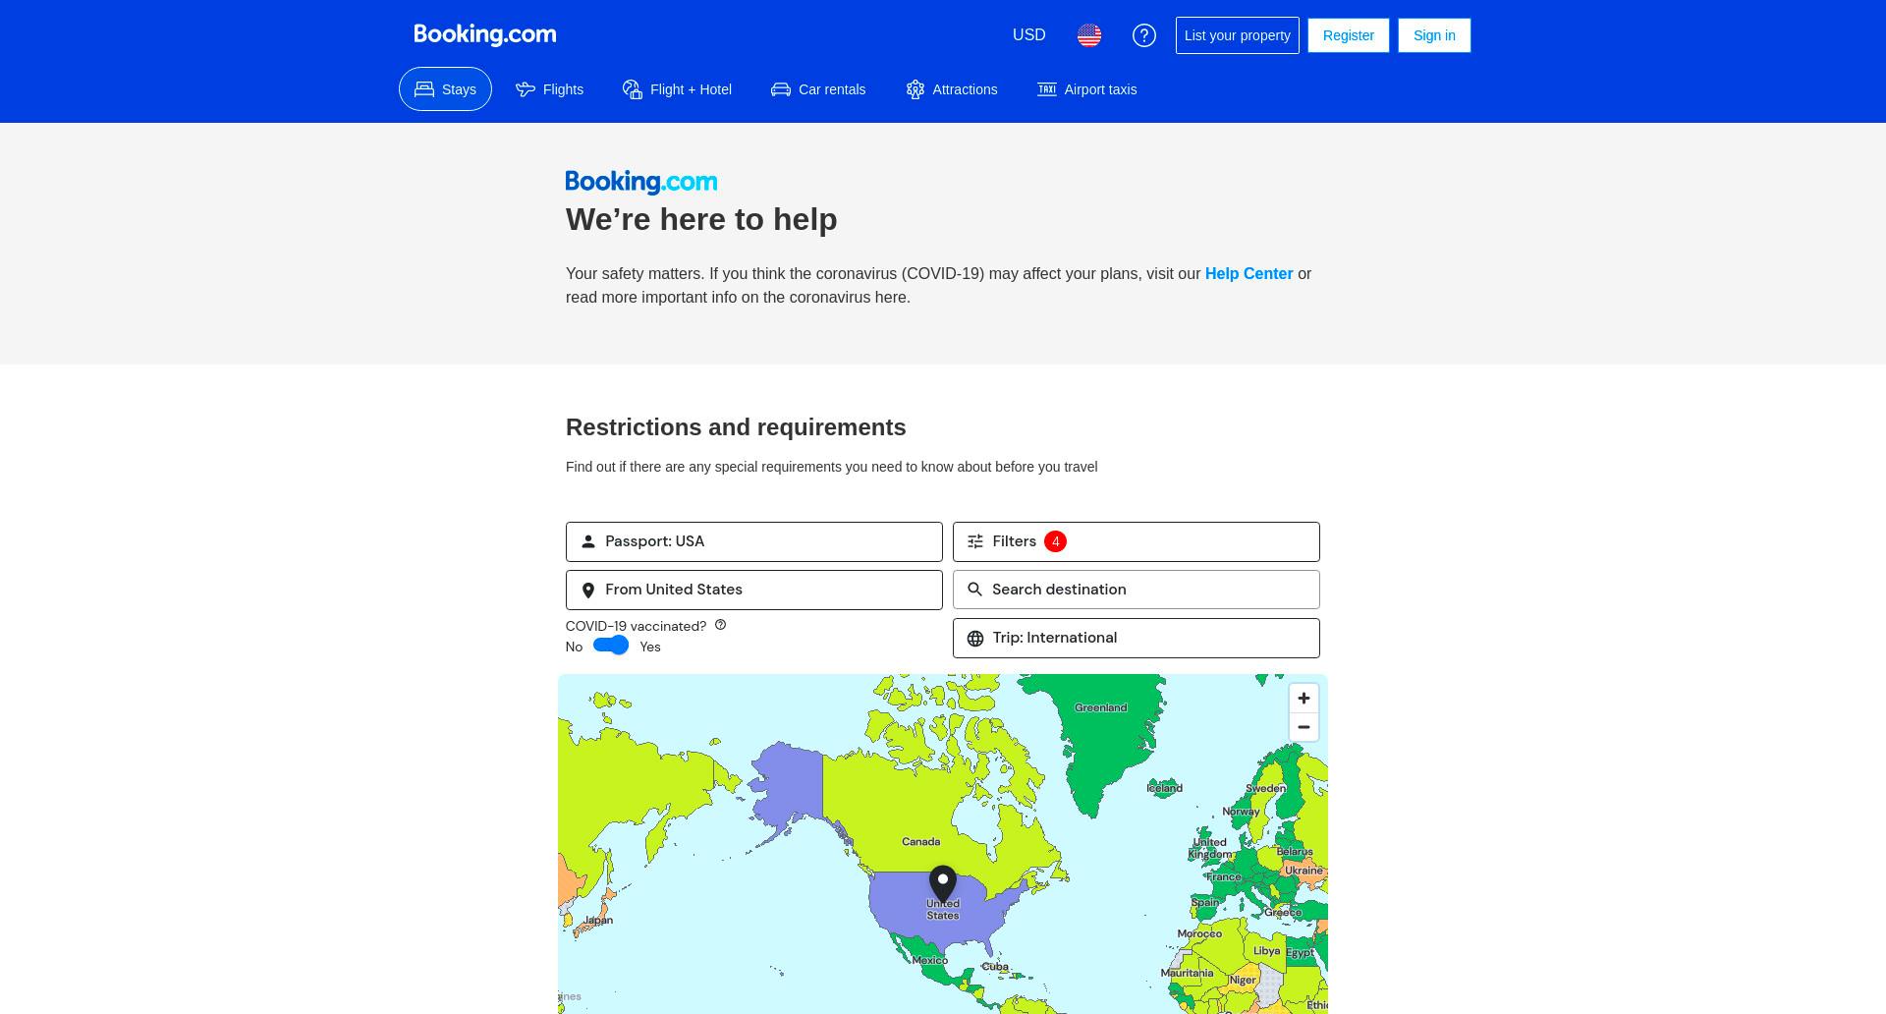Zoom out on the map
1886x1014 pixels.
(x=1304, y=727)
